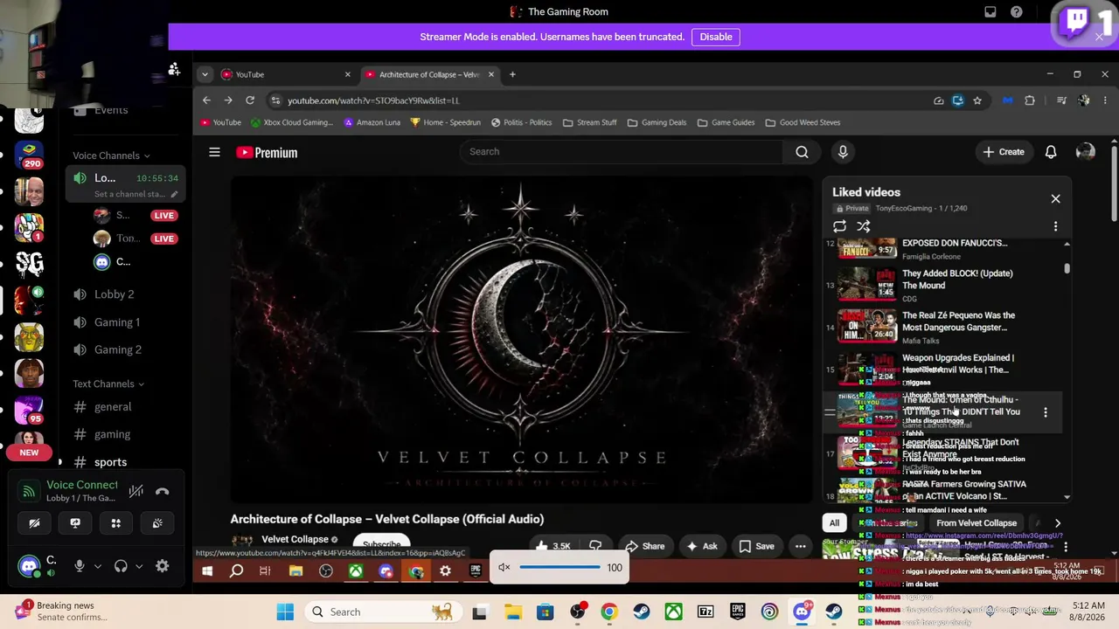The height and width of the screenshot is (629, 1119).
Task: Open the Xbox Cloud Gaming bookmark
Action: (292, 122)
